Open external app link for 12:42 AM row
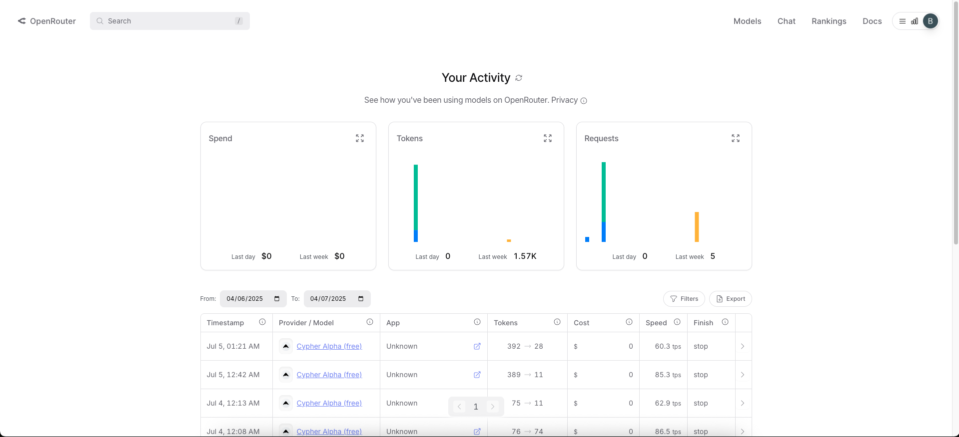 click(477, 375)
